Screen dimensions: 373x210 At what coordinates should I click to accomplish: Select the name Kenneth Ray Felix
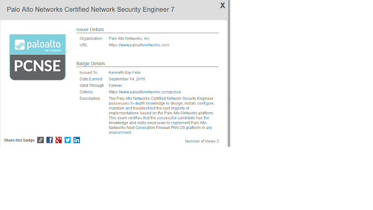(125, 72)
